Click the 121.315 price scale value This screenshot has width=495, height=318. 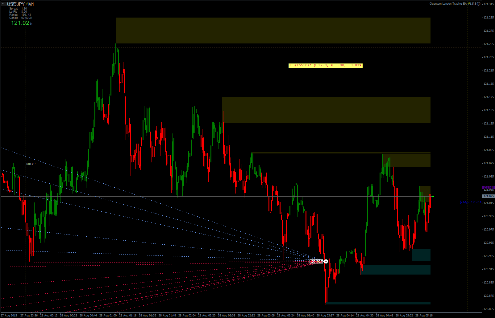489,4
